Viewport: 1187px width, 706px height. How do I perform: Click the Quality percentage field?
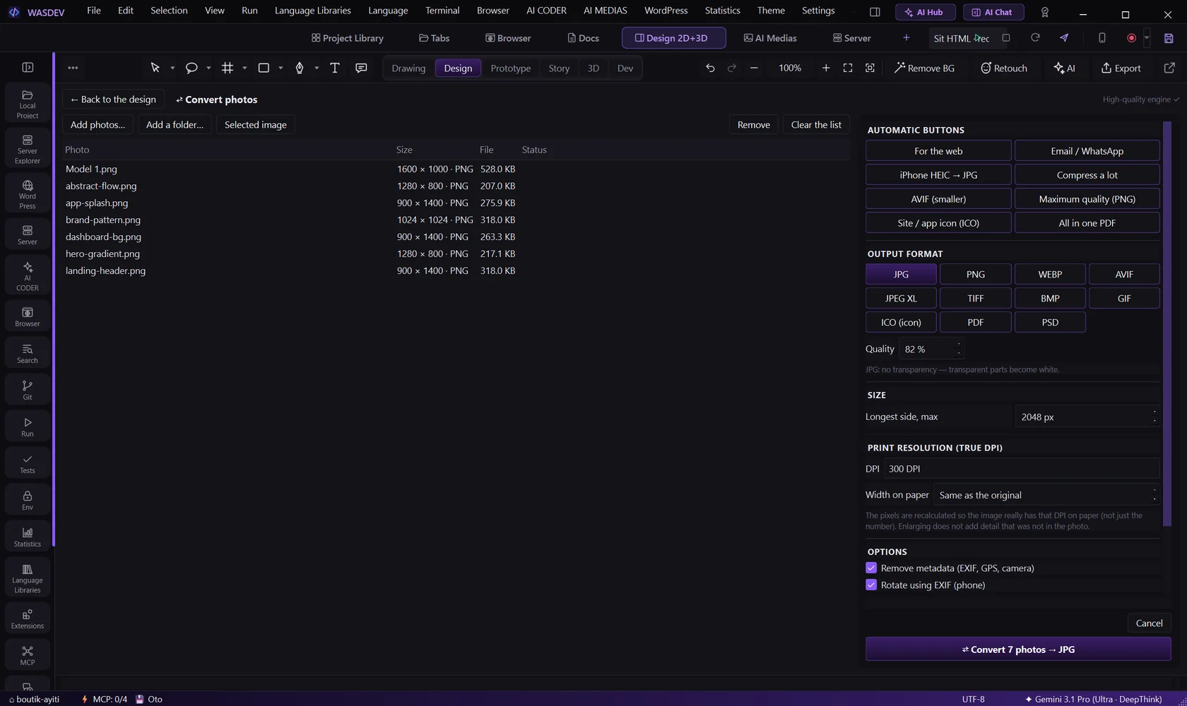931,349
